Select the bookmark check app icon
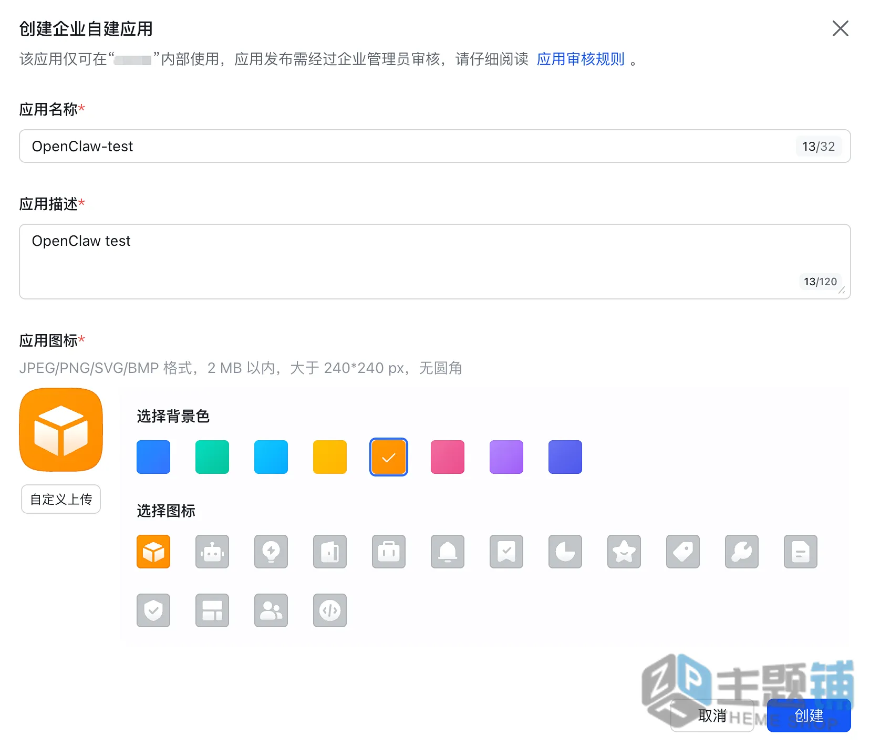The image size is (870, 747). coord(506,552)
